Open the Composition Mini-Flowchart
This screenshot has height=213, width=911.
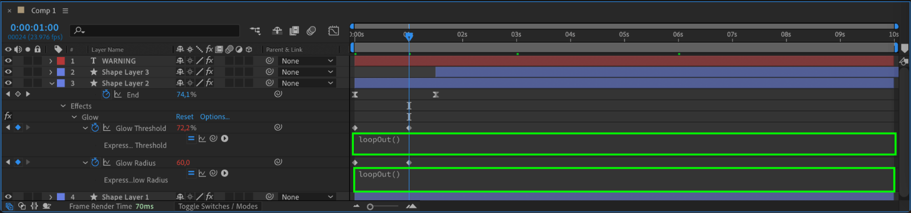(x=255, y=31)
